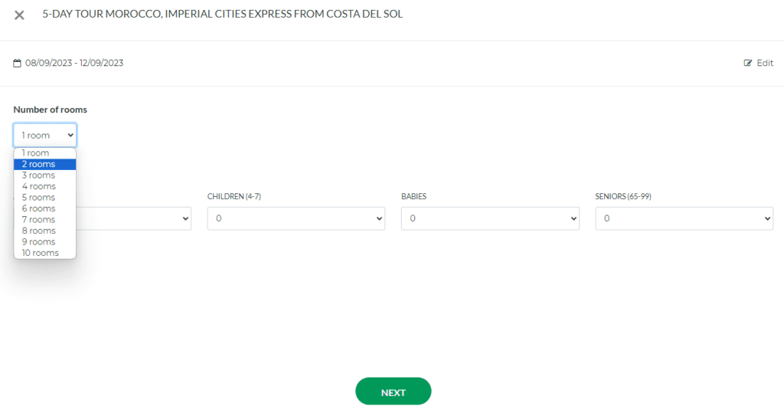Select 7 rooms in the list
The width and height of the screenshot is (784, 413).
[39, 220]
